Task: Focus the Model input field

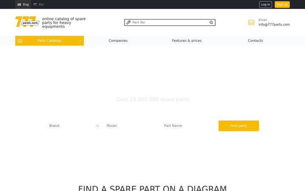Action: [132, 126]
